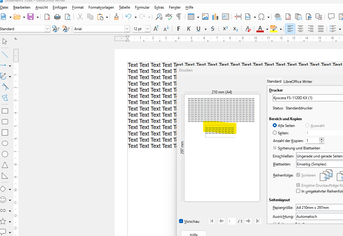Click the Clone formatting paintbrush icon
The height and width of the screenshot is (236, 343).
point(116,17)
